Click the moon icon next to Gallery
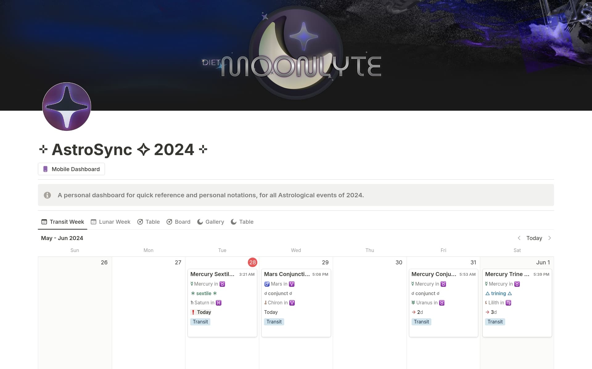592x369 pixels. click(x=200, y=222)
